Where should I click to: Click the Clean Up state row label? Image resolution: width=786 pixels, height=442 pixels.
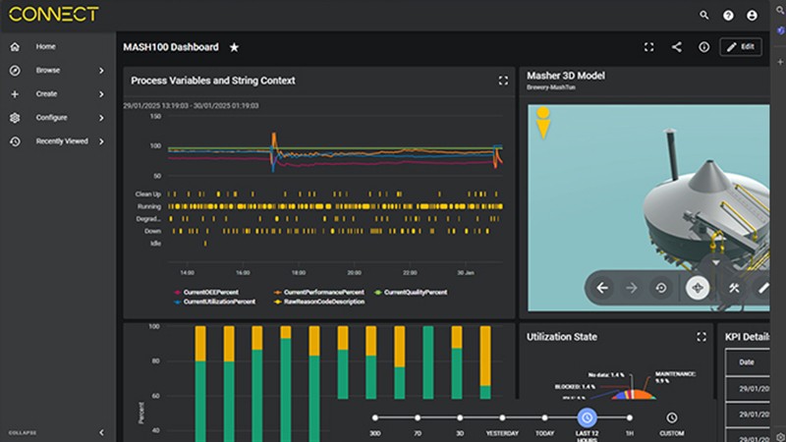coord(148,193)
